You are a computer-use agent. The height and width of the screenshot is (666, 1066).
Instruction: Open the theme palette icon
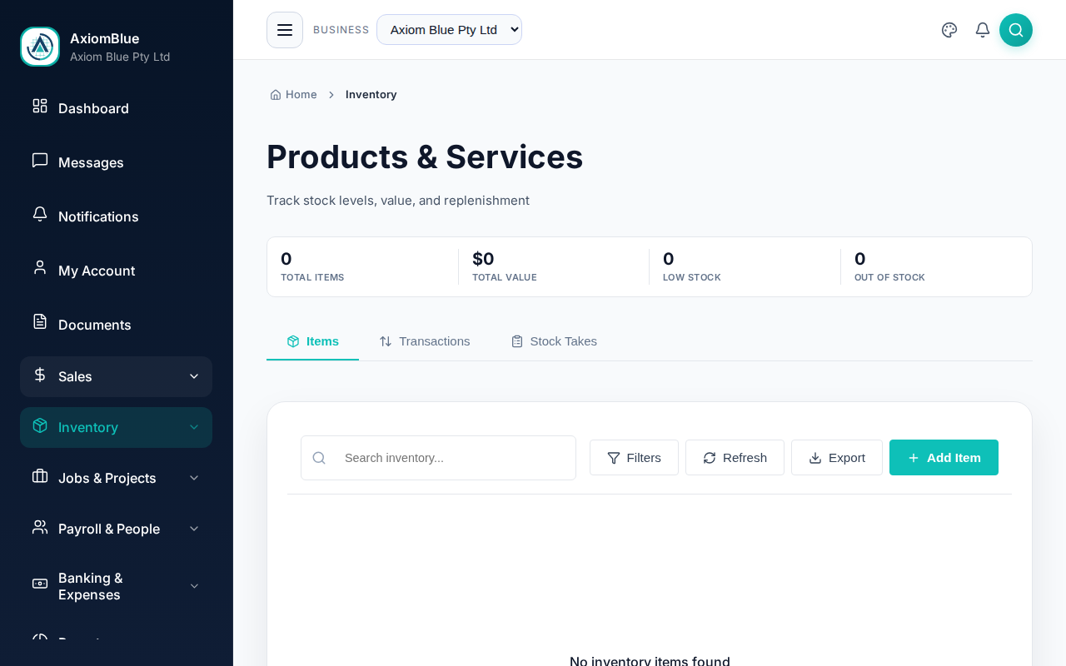click(949, 30)
